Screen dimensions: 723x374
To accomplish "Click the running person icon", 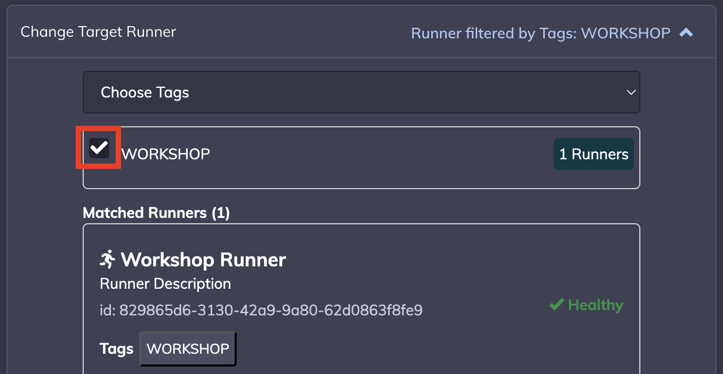I will pos(107,259).
